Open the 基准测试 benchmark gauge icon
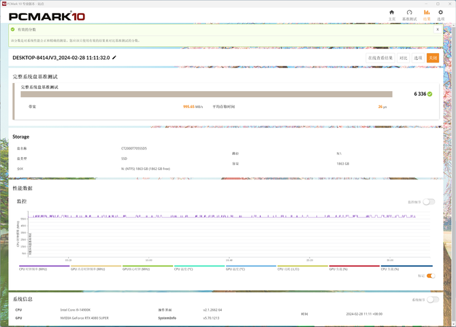Screen dimensions: 456x327 tap(409, 12)
